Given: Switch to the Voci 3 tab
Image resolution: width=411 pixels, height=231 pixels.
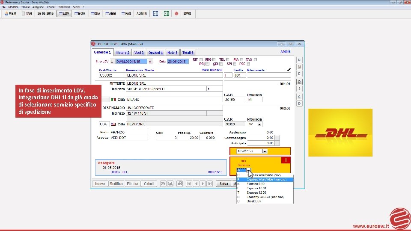Looking at the screenshot, I should coord(139,53).
